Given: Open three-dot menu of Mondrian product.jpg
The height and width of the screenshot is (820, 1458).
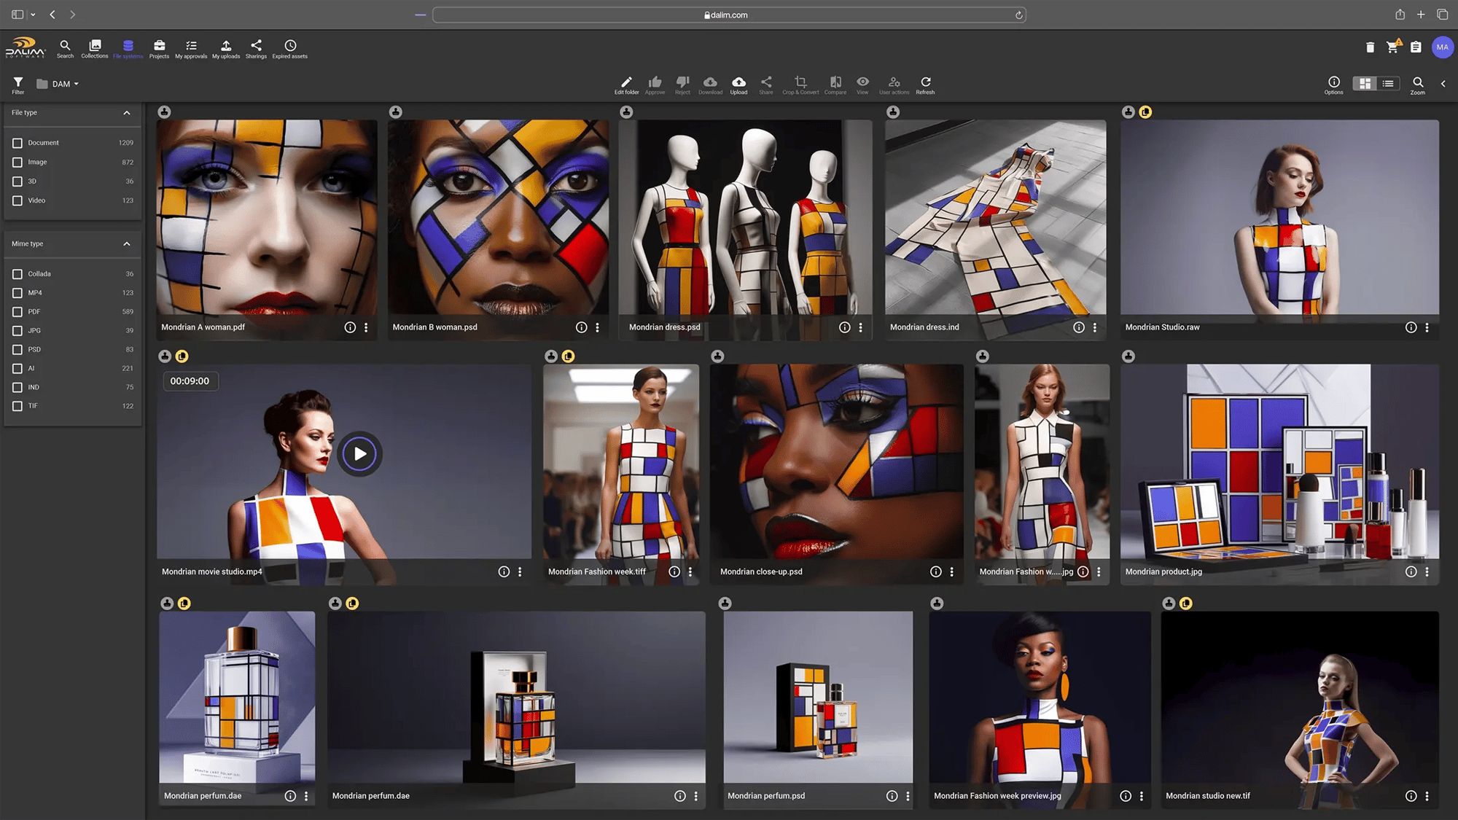Looking at the screenshot, I should click(1427, 572).
